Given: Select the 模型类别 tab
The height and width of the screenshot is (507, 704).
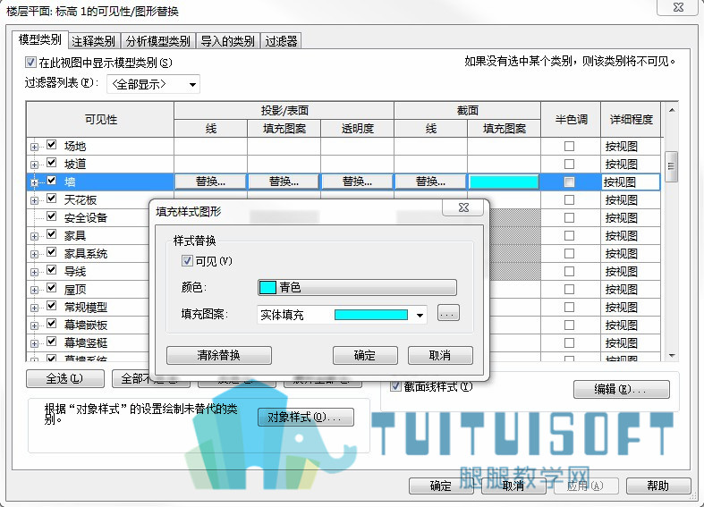Looking at the screenshot, I should [39, 39].
